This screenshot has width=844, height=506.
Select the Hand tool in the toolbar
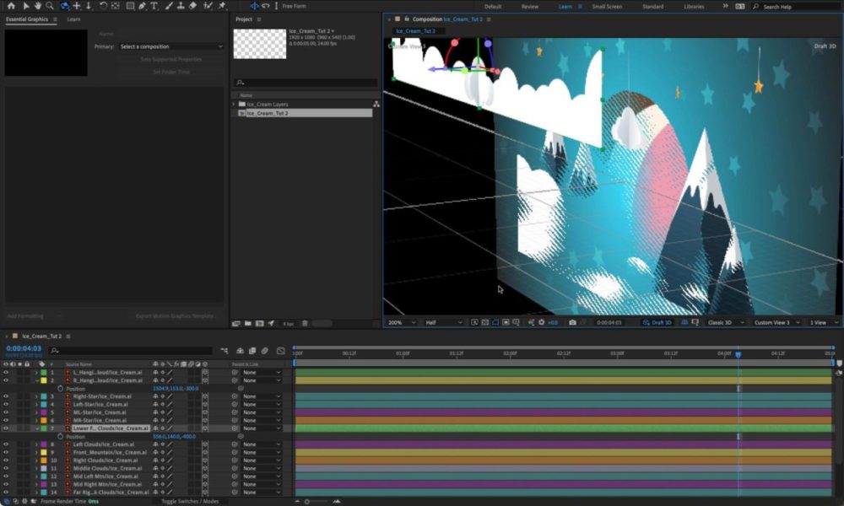click(37, 6)
